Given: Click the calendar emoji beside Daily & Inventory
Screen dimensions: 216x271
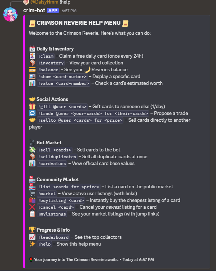Looking at the screenshot, I should point(32,49).
